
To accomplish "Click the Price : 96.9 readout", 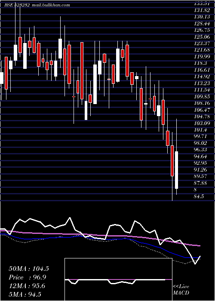I will 28,277.
